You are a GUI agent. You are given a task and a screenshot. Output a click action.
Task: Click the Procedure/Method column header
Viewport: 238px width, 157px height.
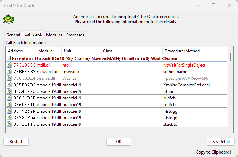195,51
